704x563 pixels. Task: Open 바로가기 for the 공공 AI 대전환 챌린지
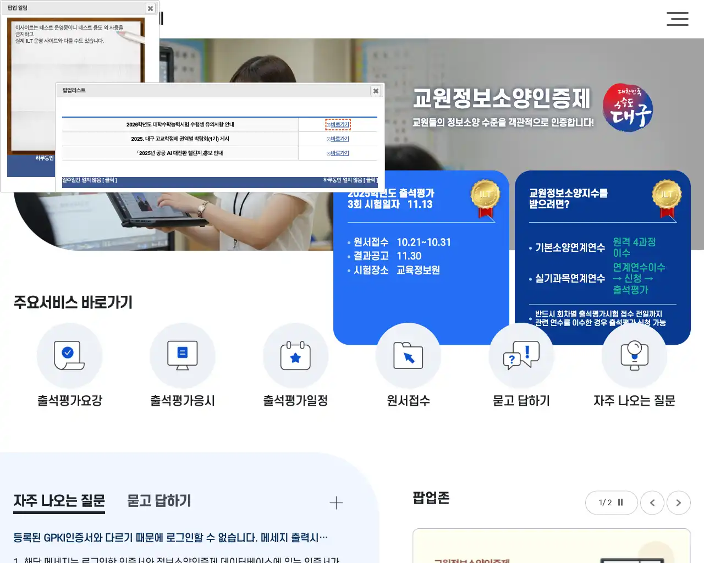338,153
